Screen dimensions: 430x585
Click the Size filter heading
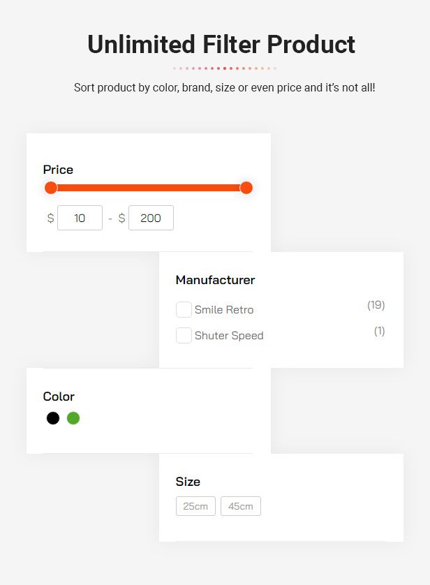[x=188, y=482]
